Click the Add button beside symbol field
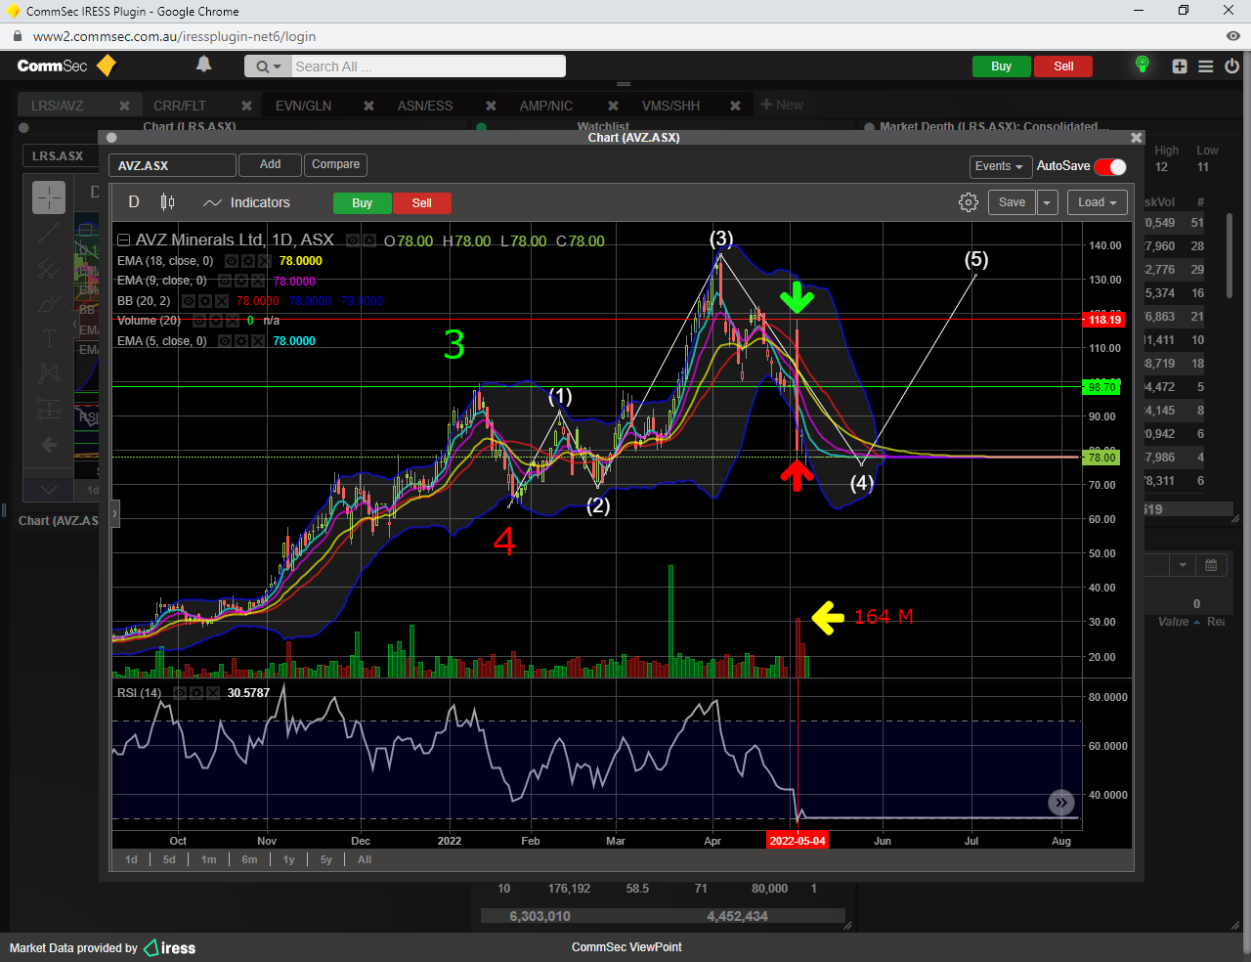This screenshot has height=962, width=1251. tap(271, 164)
